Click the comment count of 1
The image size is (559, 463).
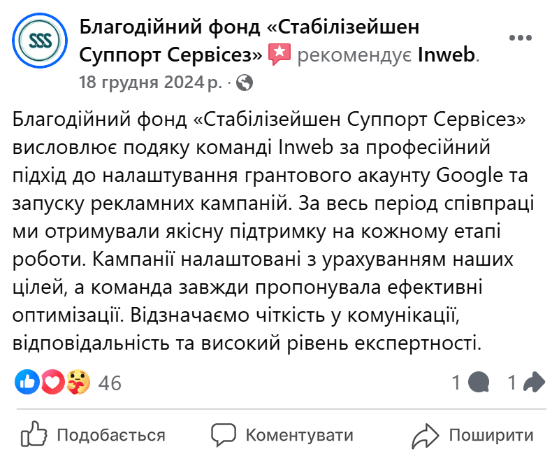point(456,383)
